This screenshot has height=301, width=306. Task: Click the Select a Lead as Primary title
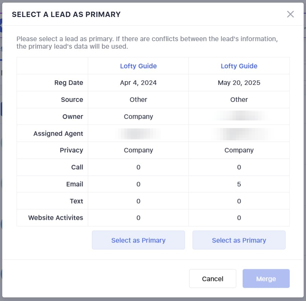(66, 15)
